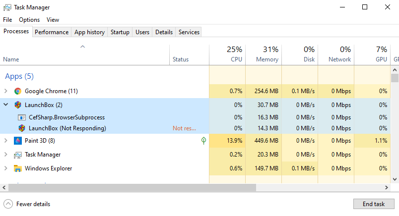399x216 pixels.
Task: Click Windows Explorer's 0.1 MB/s disk value
Action: point(303,168)
